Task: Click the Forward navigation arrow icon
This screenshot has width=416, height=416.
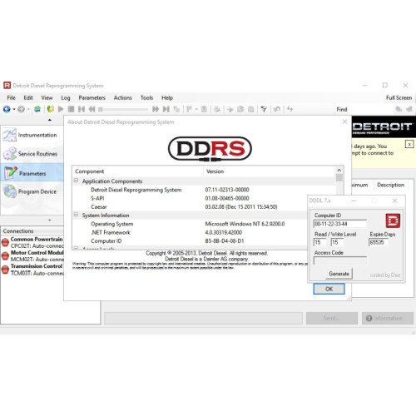Action: tap(22, 109)
